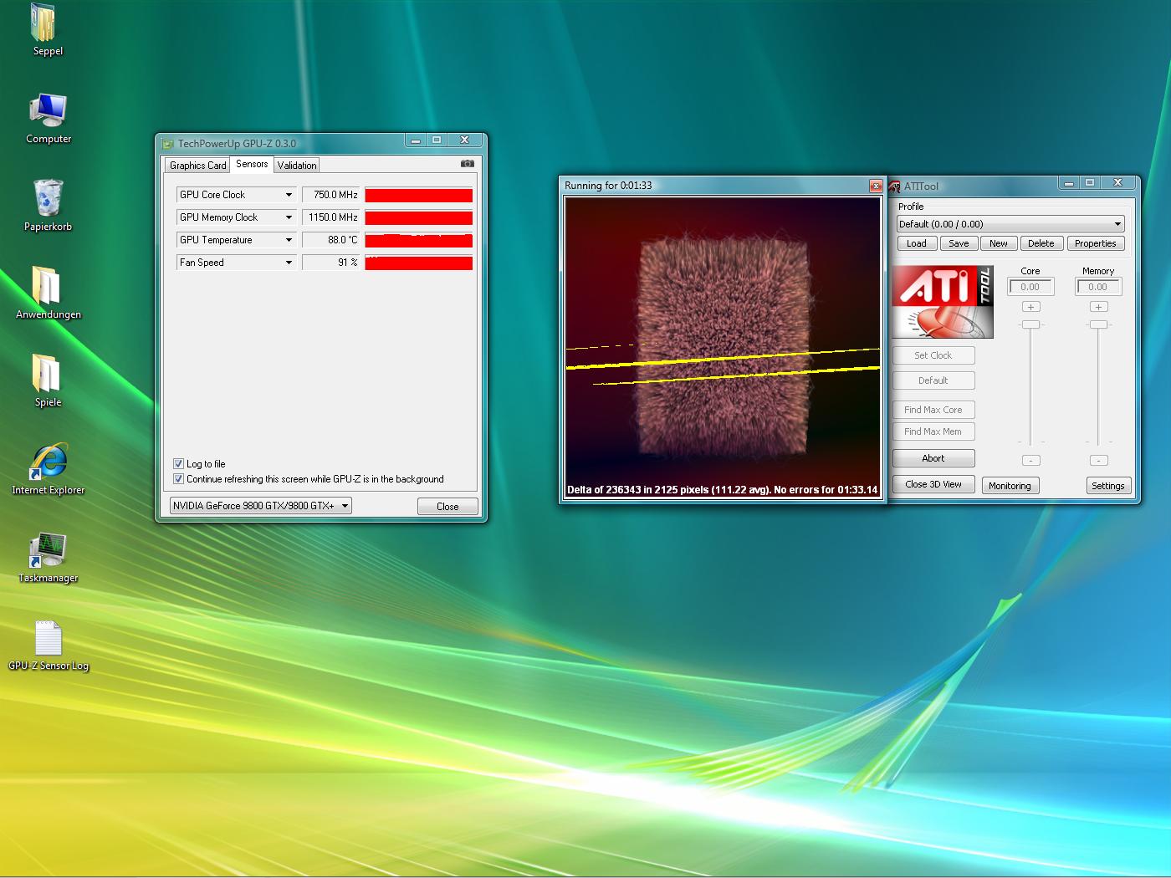Click the 91 % fan speed value
1171x878 pixels.
pos(331,263)
